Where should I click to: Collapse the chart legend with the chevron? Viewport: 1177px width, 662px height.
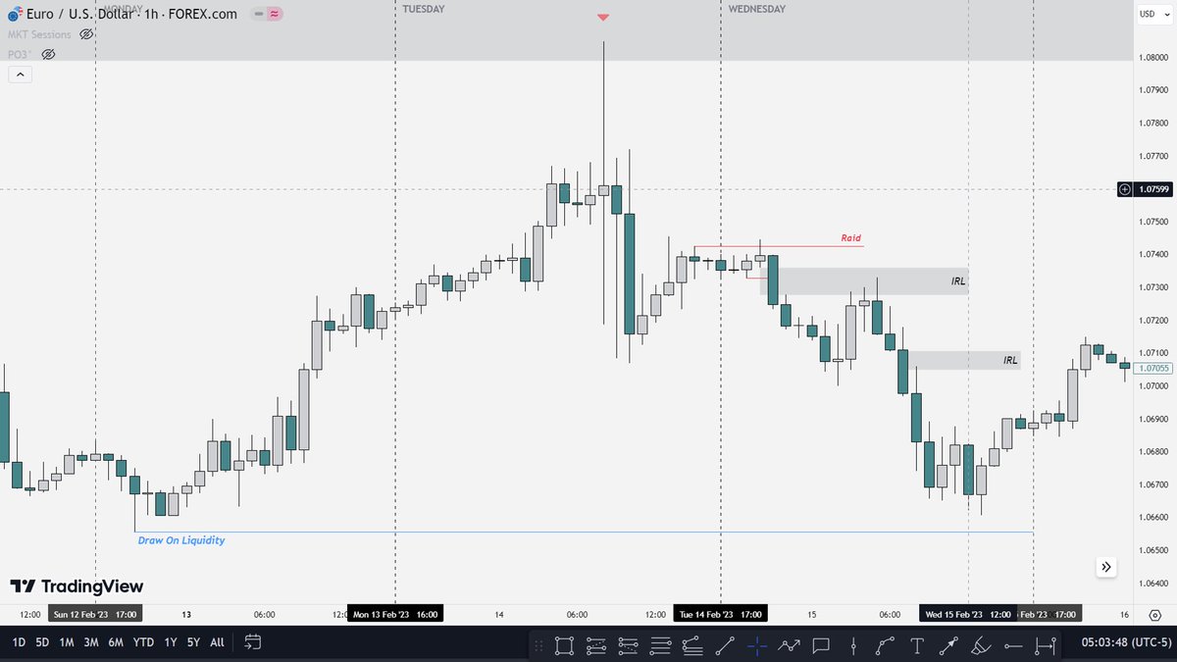click(20, 74)
